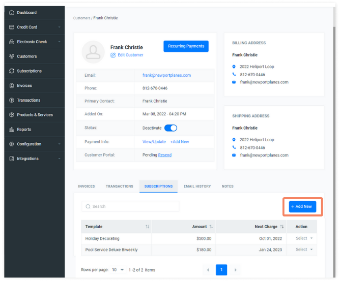This screenshot has width=340, height=281.
Task: Switch to the Transactions tab
Action: [120, 186]
